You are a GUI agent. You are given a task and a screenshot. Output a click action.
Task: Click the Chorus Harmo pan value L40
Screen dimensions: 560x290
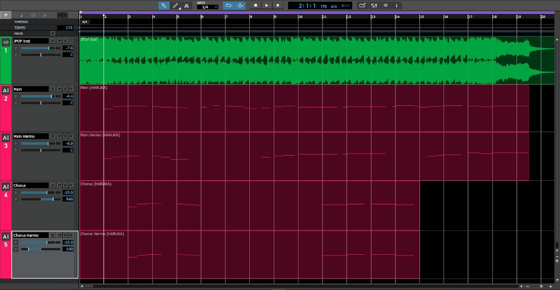click(68, 249)
